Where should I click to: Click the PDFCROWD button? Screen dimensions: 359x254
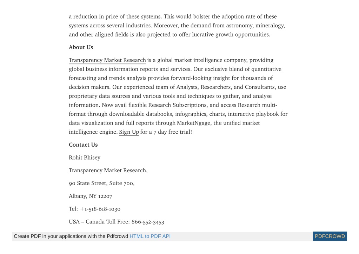pos(330,236)
